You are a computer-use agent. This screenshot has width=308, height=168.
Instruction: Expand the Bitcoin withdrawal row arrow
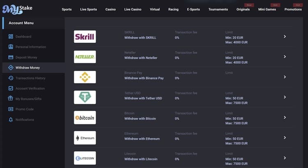(x=285, y=117)
